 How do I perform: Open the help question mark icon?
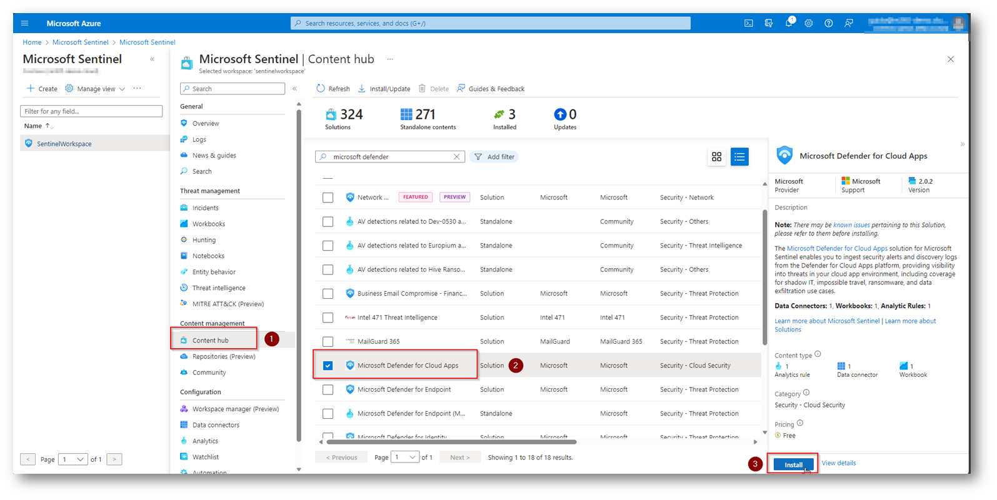click(828, 23)
